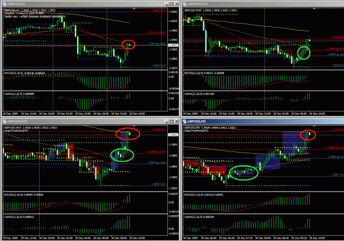The width and height of the screenshot is (344, 241).
Task: Select the red 'go Short' label in H1 chart
Action: pyautogui.click(x=156, y=32)
